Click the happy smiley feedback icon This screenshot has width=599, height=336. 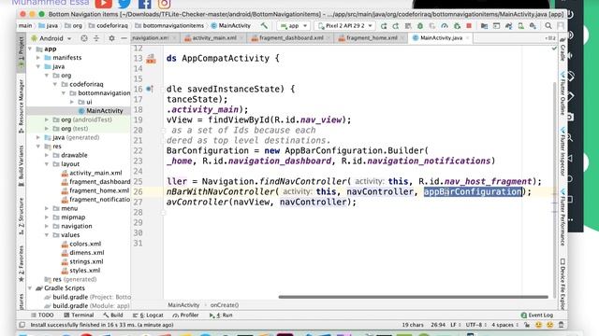click(x=539, y=325)
